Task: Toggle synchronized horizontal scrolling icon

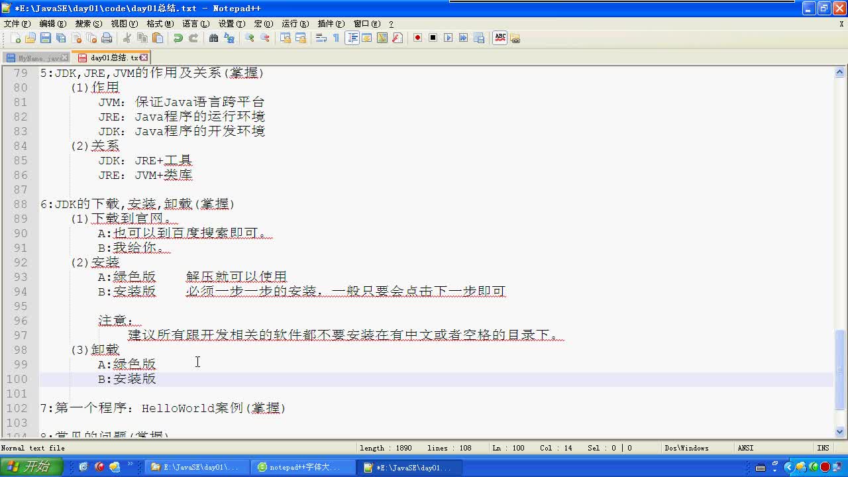Action: (301, 38)
